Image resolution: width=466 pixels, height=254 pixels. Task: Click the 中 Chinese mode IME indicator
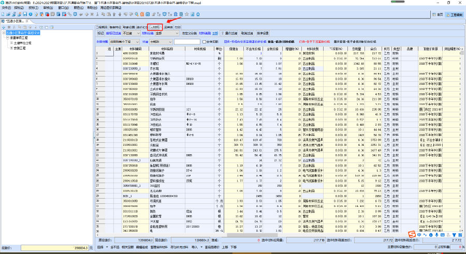click(x=419, y=235)
